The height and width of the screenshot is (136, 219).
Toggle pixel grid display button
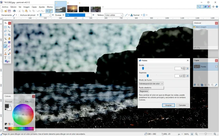tap(47, 11)
